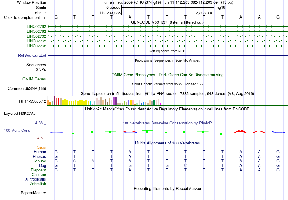Open the 'RefSeq genes from NCBI' track title
288x200 pixels.
pyautogui.click(x=167, y=51)
